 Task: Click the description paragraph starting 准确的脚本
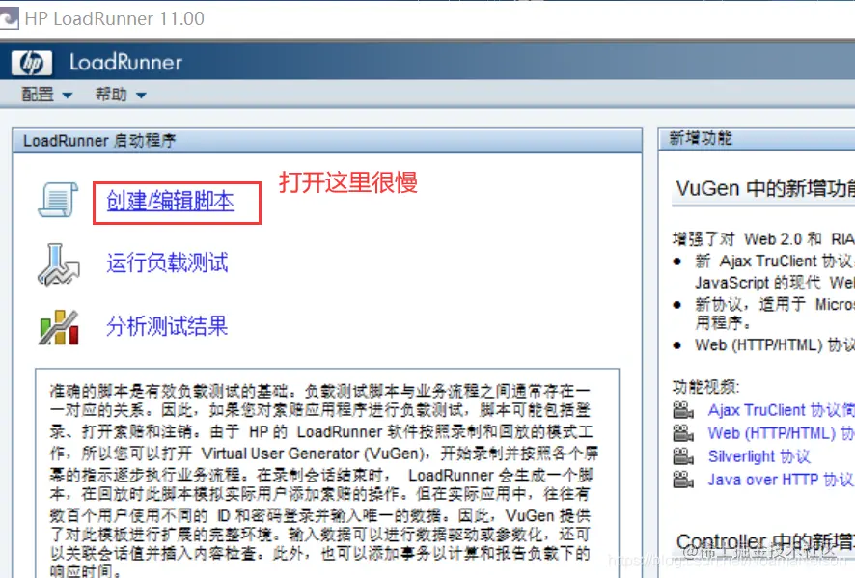[x=323, y=482]
